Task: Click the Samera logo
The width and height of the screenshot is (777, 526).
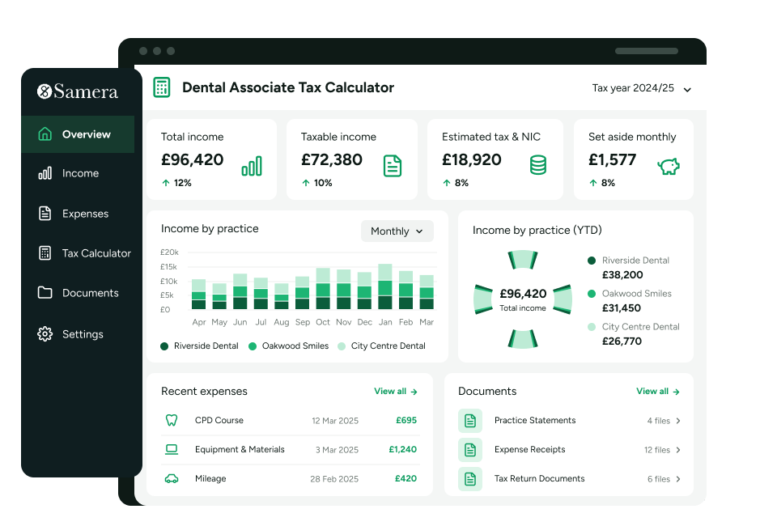Action: [78, 91]
